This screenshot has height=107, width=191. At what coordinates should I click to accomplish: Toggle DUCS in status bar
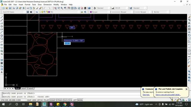tap(66, 100)
